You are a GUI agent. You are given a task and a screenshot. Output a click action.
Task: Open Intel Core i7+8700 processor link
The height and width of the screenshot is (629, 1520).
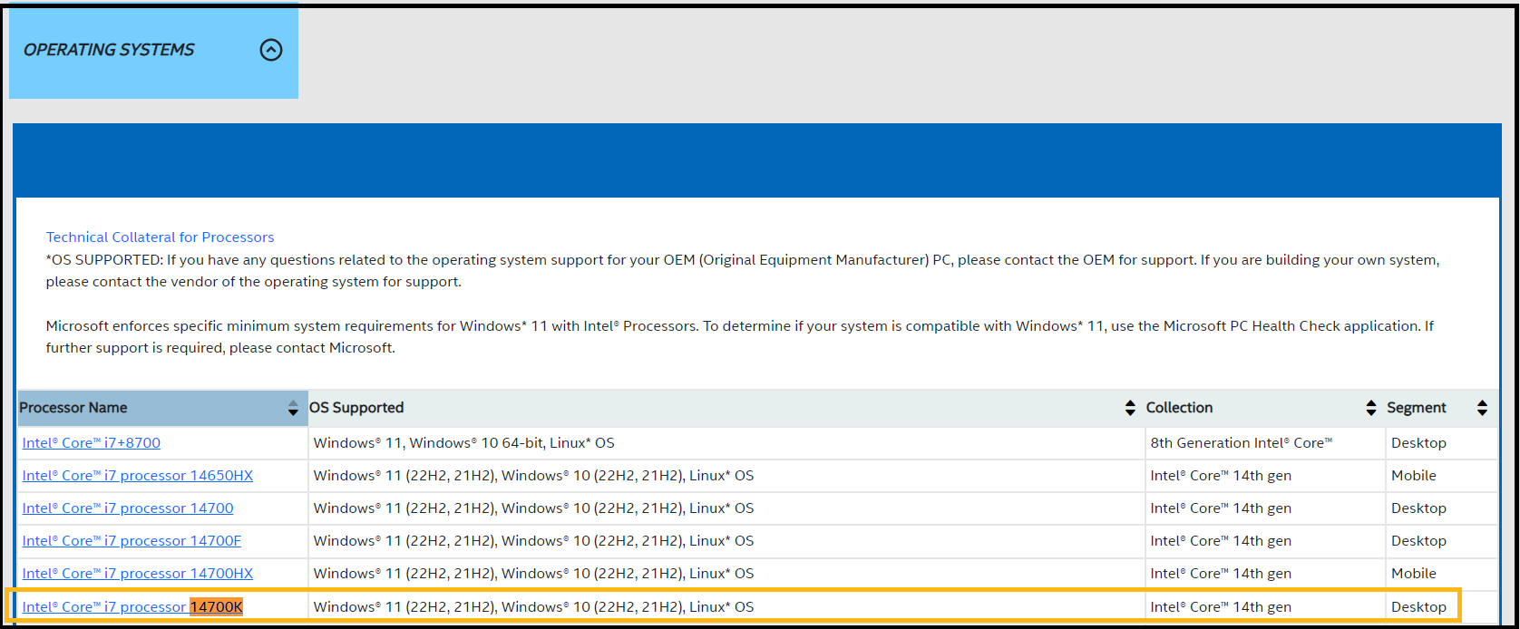point(92,443)
